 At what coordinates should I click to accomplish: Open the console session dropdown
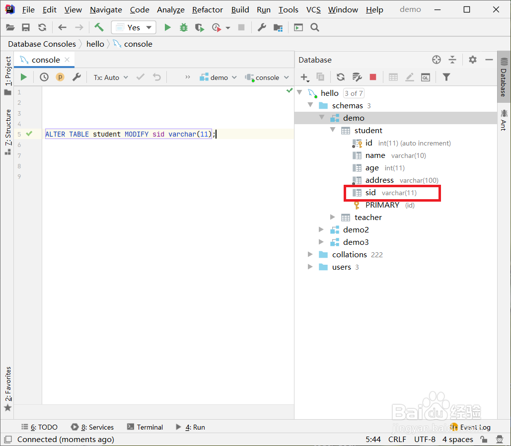[x=267, y=77]
